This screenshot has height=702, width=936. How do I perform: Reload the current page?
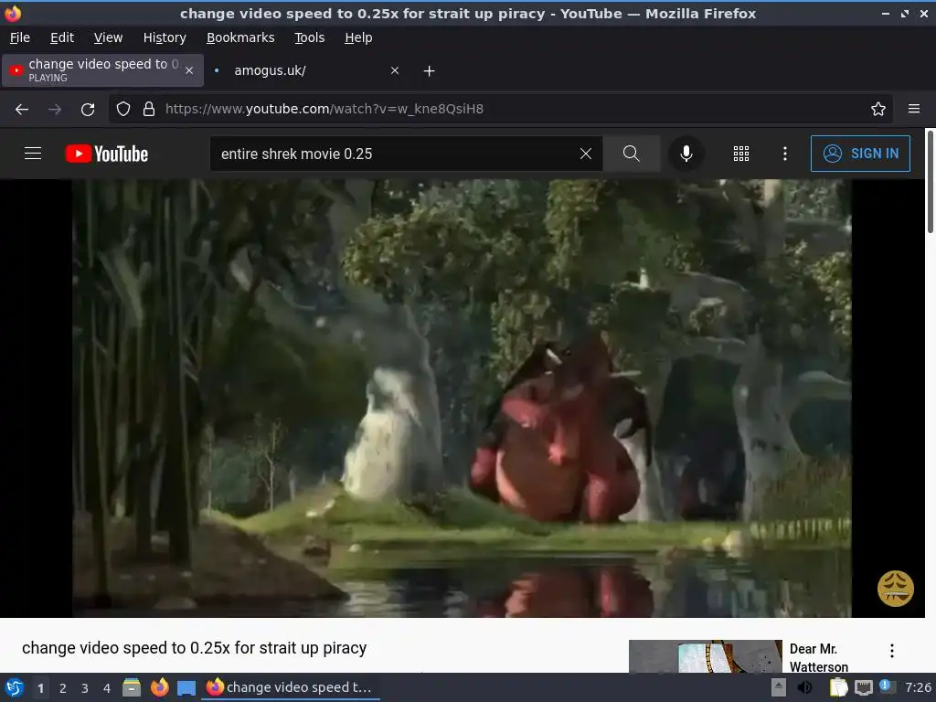coord(88,110)
